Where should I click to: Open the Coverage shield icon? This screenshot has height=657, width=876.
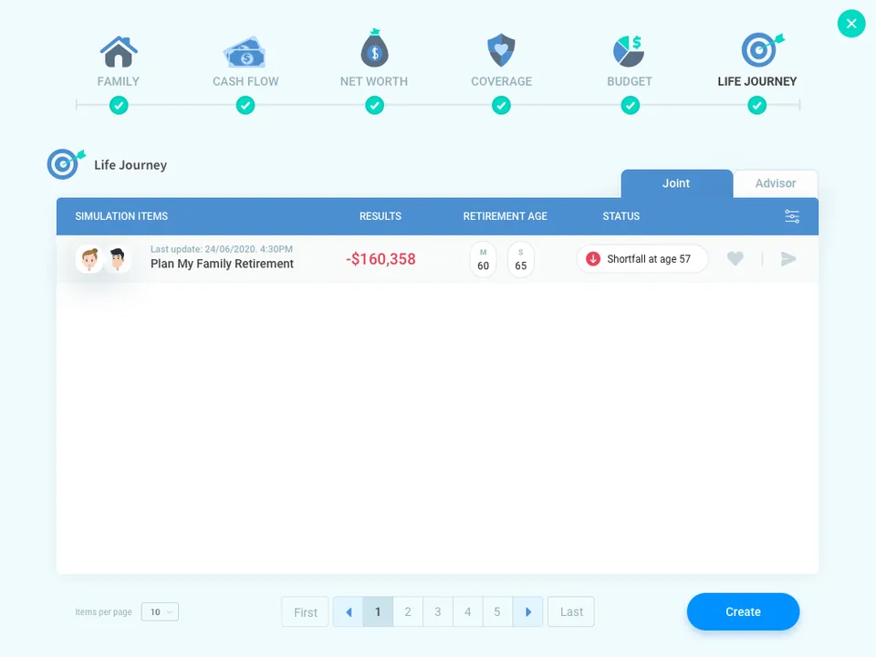[501, 50]
